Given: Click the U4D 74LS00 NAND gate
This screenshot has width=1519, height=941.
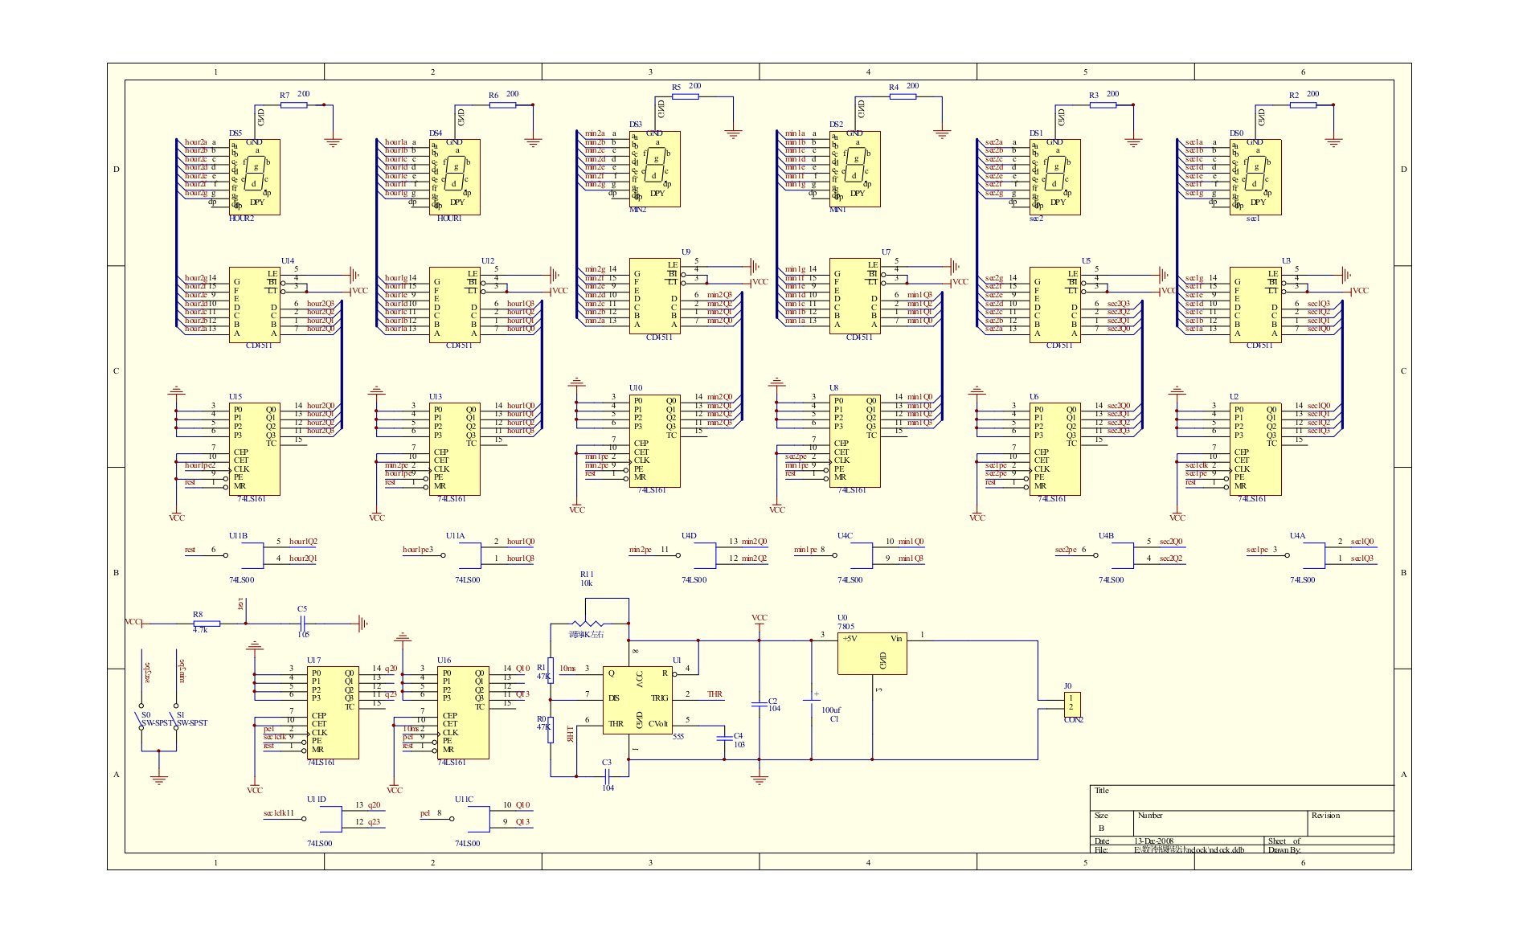Looking at the screenshot, I should (x=703, y=554).
